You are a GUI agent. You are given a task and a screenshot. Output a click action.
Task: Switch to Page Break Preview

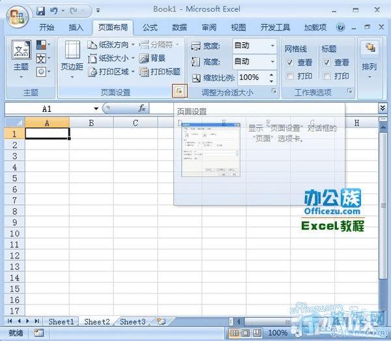tap(257, 333)
